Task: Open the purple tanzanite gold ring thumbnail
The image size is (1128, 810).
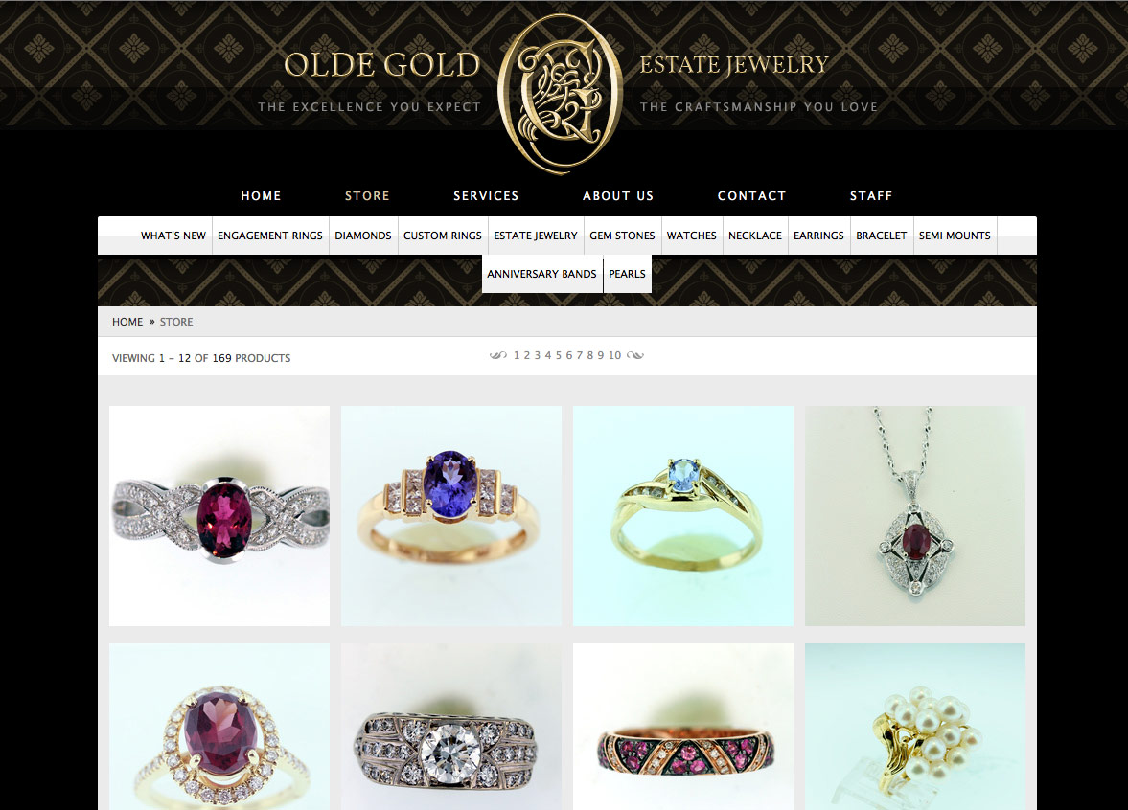Action: (x=451, y=515)
